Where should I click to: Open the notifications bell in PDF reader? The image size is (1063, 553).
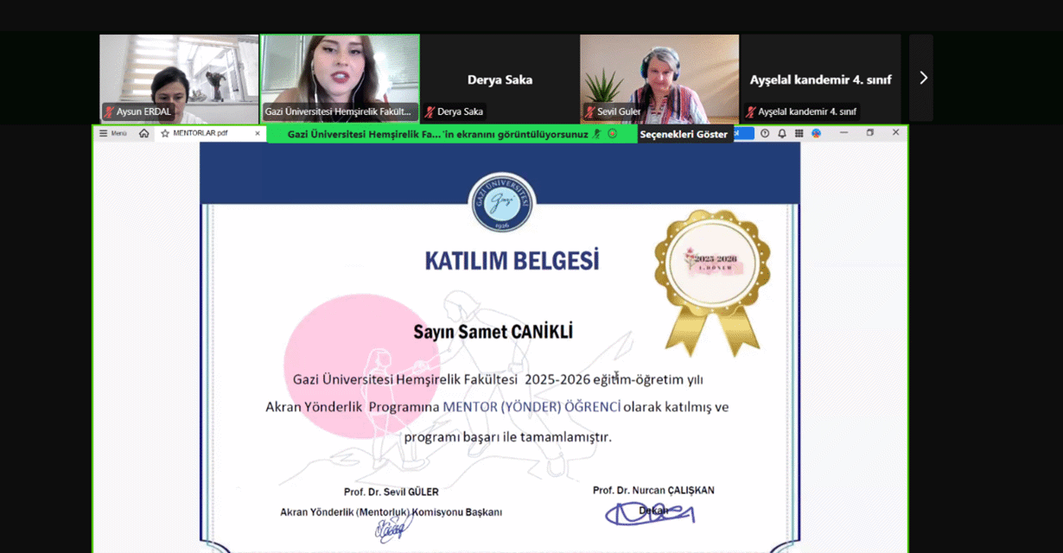(782, 133)
